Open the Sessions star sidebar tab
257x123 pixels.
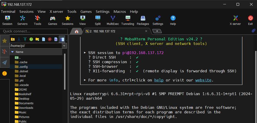pyautogui.click(x=4, y=41)
